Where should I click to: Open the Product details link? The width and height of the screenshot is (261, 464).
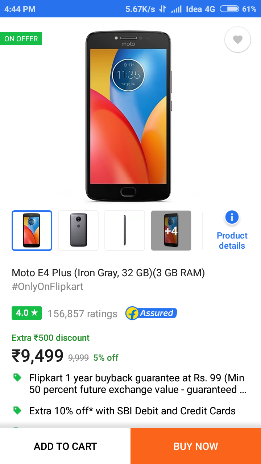(x=232, y=241)
